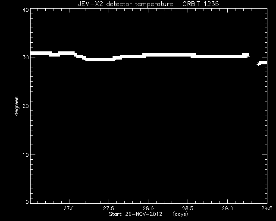276x221 pixels.
Task: Click the x-axis tick label 28.0
Action: point(148,208)
